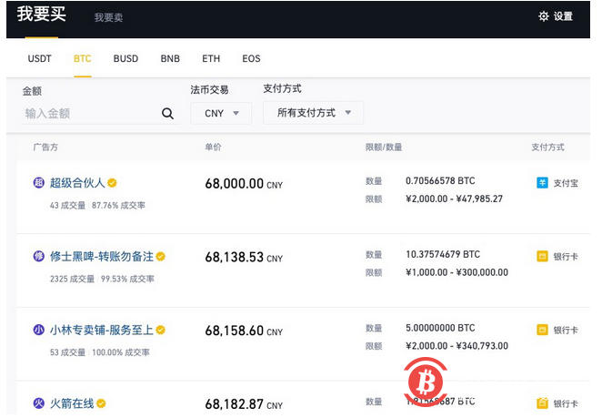Screen dimensions: 602x418
Task: Click the 小林专卖铺 avatar icon
Action: click(39, 330)
